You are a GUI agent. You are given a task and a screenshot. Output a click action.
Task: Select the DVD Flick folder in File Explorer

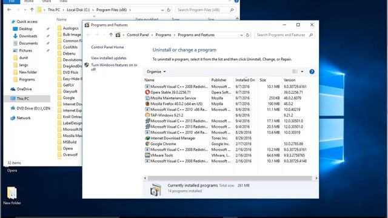pos(70,73)
